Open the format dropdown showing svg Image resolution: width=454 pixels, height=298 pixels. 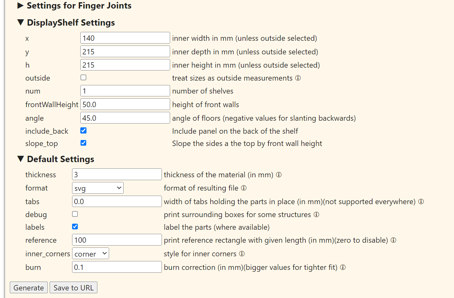point(97,188)
